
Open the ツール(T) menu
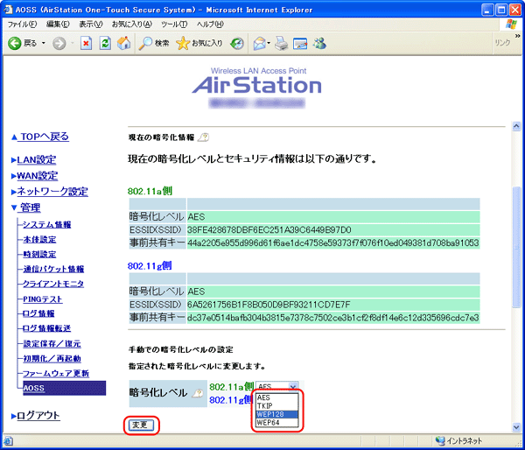tap(174, 25)
